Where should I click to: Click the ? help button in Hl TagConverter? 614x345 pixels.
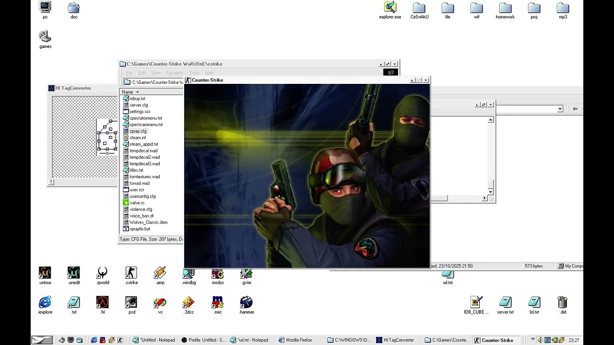coord(51,182)
